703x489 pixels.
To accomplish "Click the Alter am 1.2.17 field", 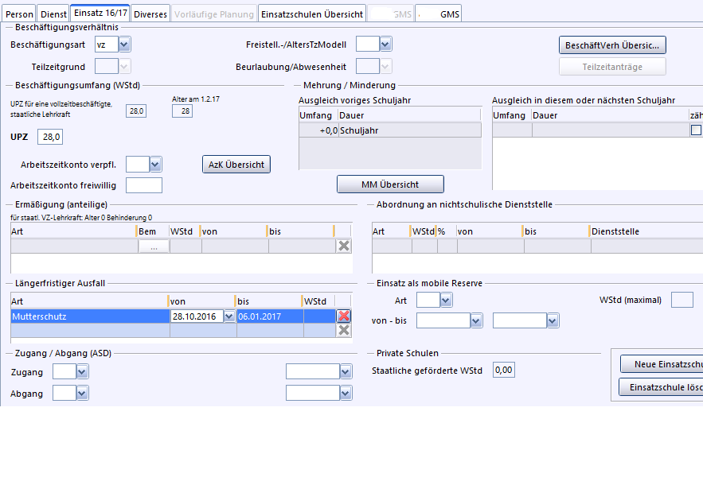I will [182, 111].
